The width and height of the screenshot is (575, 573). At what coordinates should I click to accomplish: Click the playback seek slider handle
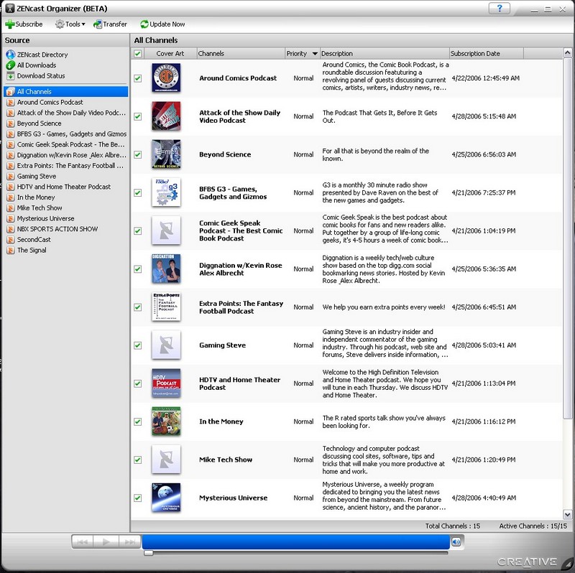pyautogui.click(x=149, y=553)
